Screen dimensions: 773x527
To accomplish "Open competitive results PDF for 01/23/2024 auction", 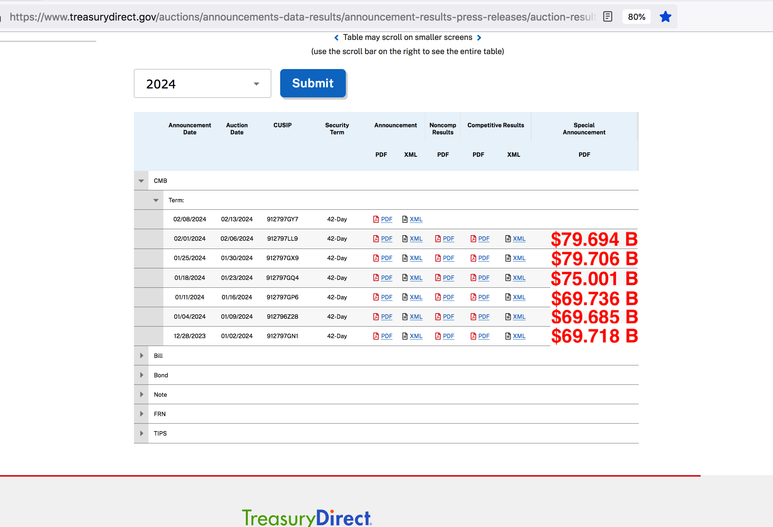I will 483,278.
